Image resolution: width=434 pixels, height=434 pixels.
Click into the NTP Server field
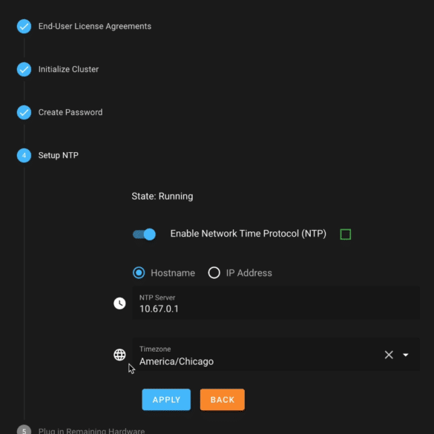click(x=276, y=303)
